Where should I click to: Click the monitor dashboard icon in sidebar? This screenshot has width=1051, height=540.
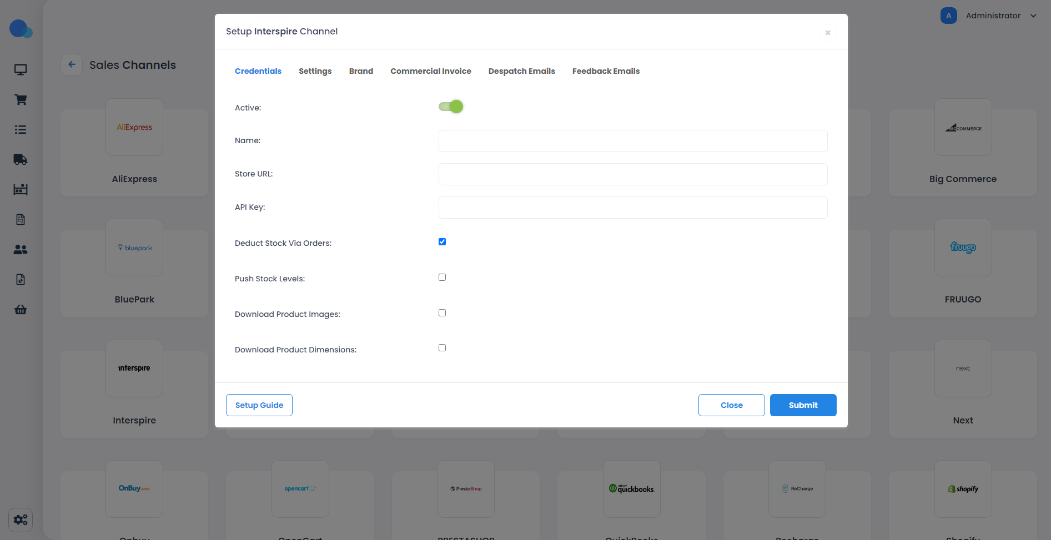[x=21, y=70]
